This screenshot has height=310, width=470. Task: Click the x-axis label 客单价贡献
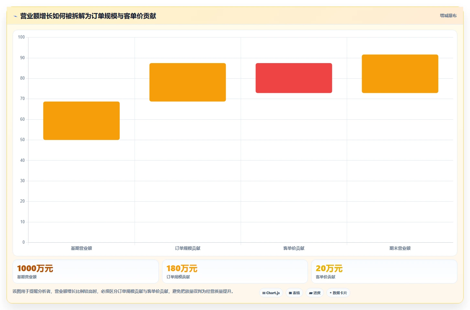(294, 248)
